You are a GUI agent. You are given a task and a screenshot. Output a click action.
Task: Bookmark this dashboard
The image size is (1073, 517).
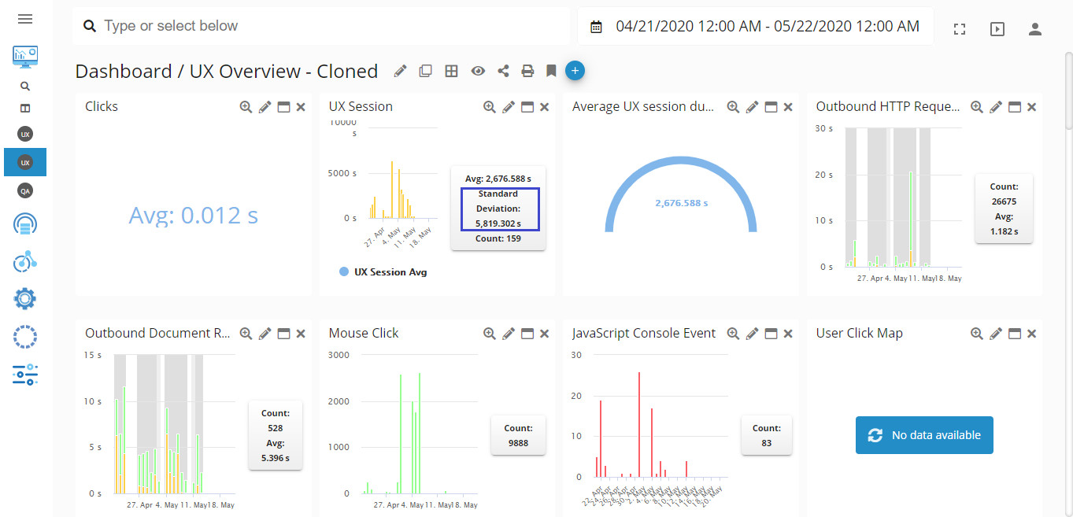pos(551,72)
